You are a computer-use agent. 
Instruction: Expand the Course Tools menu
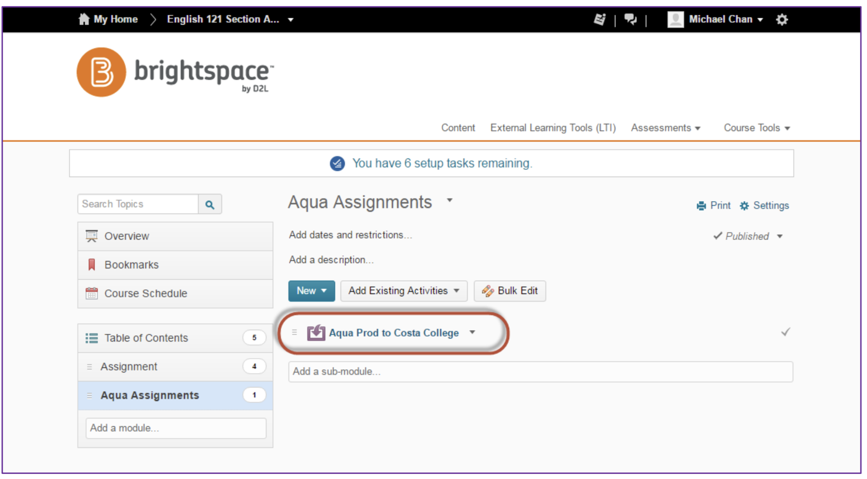coord(757,128)
